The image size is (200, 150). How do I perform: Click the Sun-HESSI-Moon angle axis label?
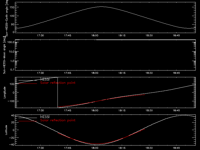pyautogui.click(x=4, y=55)
